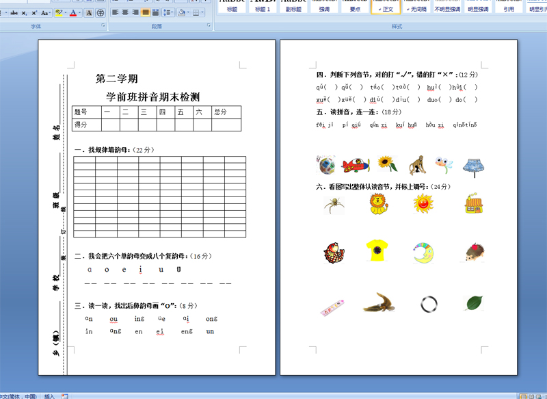Apply the 无间隔 style
Image resolution: width=547 pixels, height=399 pixels.
point(416,6)
